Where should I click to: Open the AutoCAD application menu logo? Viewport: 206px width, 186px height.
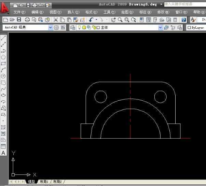coord(4,8)
